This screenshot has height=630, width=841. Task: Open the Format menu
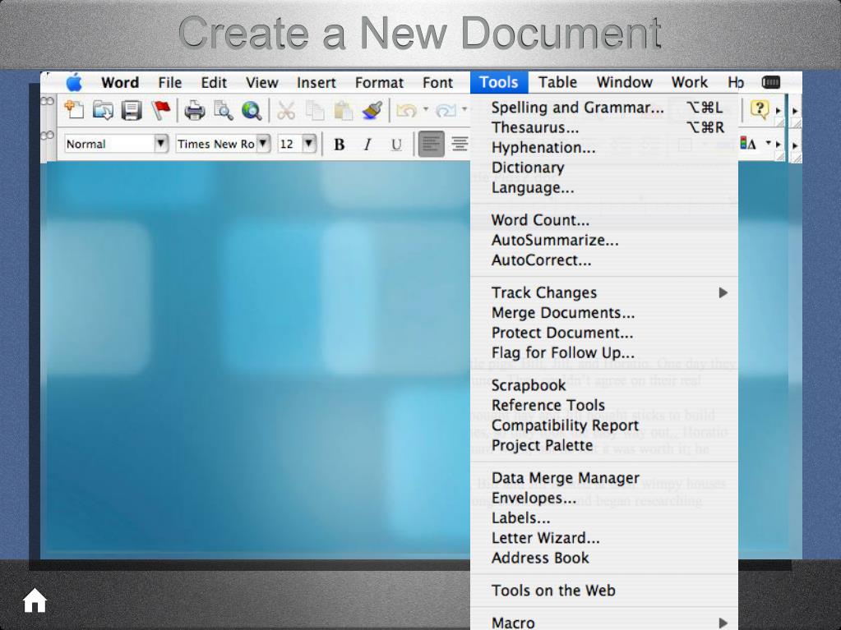(x=379, y=82)
